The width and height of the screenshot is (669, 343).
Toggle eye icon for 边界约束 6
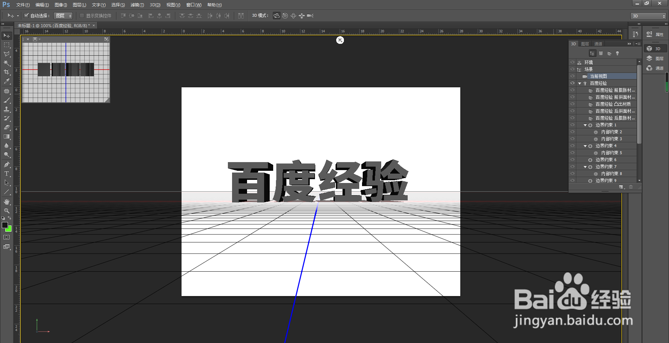point(572,160)
